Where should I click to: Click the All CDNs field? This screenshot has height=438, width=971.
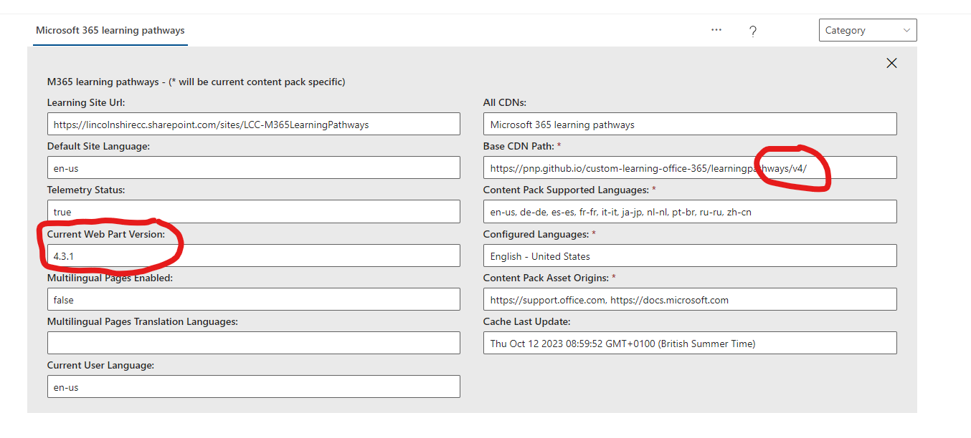688,123
